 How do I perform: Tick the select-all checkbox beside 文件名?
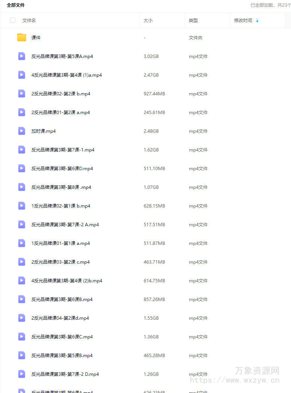13,20
